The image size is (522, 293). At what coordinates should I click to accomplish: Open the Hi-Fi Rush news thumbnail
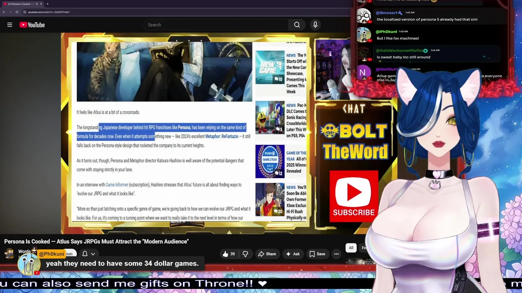[x=270, y=199]
